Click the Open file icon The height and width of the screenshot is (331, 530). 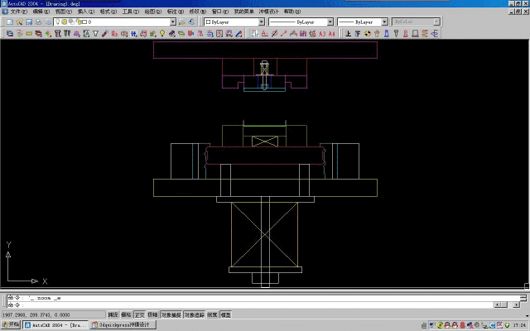click(17, 22)
